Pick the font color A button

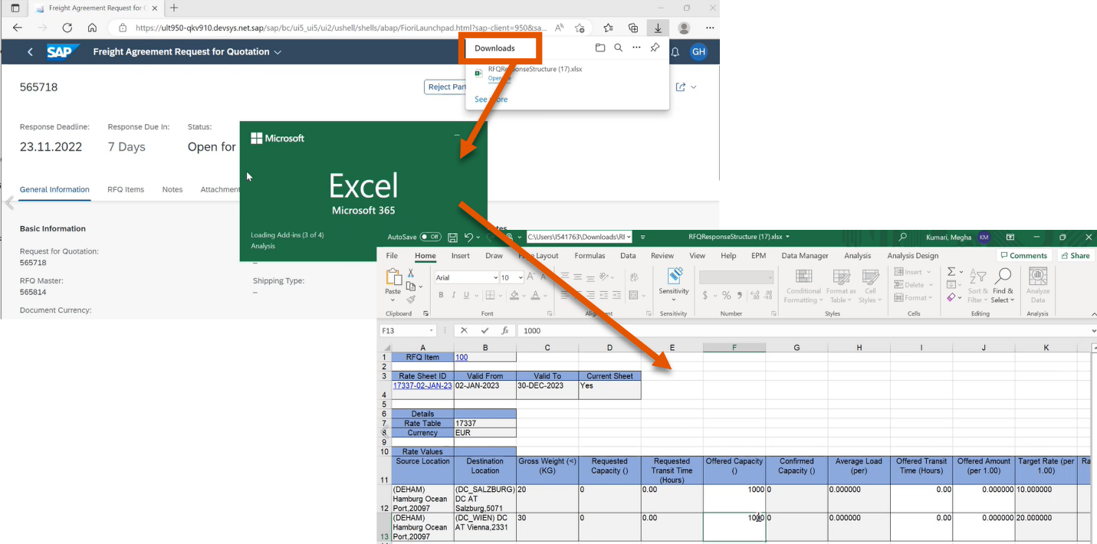[x=537, y=295]
